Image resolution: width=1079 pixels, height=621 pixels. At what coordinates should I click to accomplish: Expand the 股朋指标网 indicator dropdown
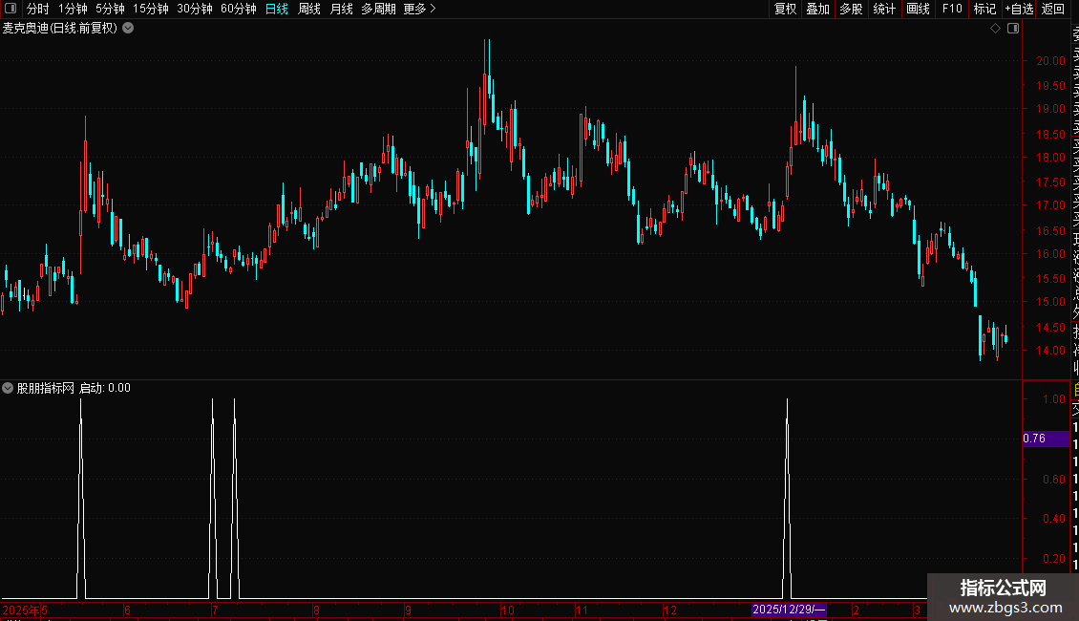point(8,388)
